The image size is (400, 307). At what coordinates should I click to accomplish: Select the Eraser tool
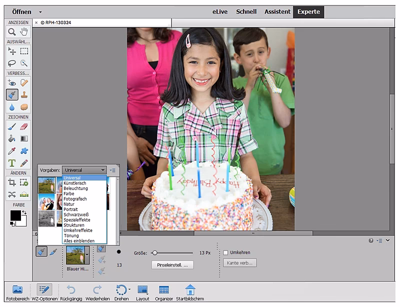pos(24,126)
